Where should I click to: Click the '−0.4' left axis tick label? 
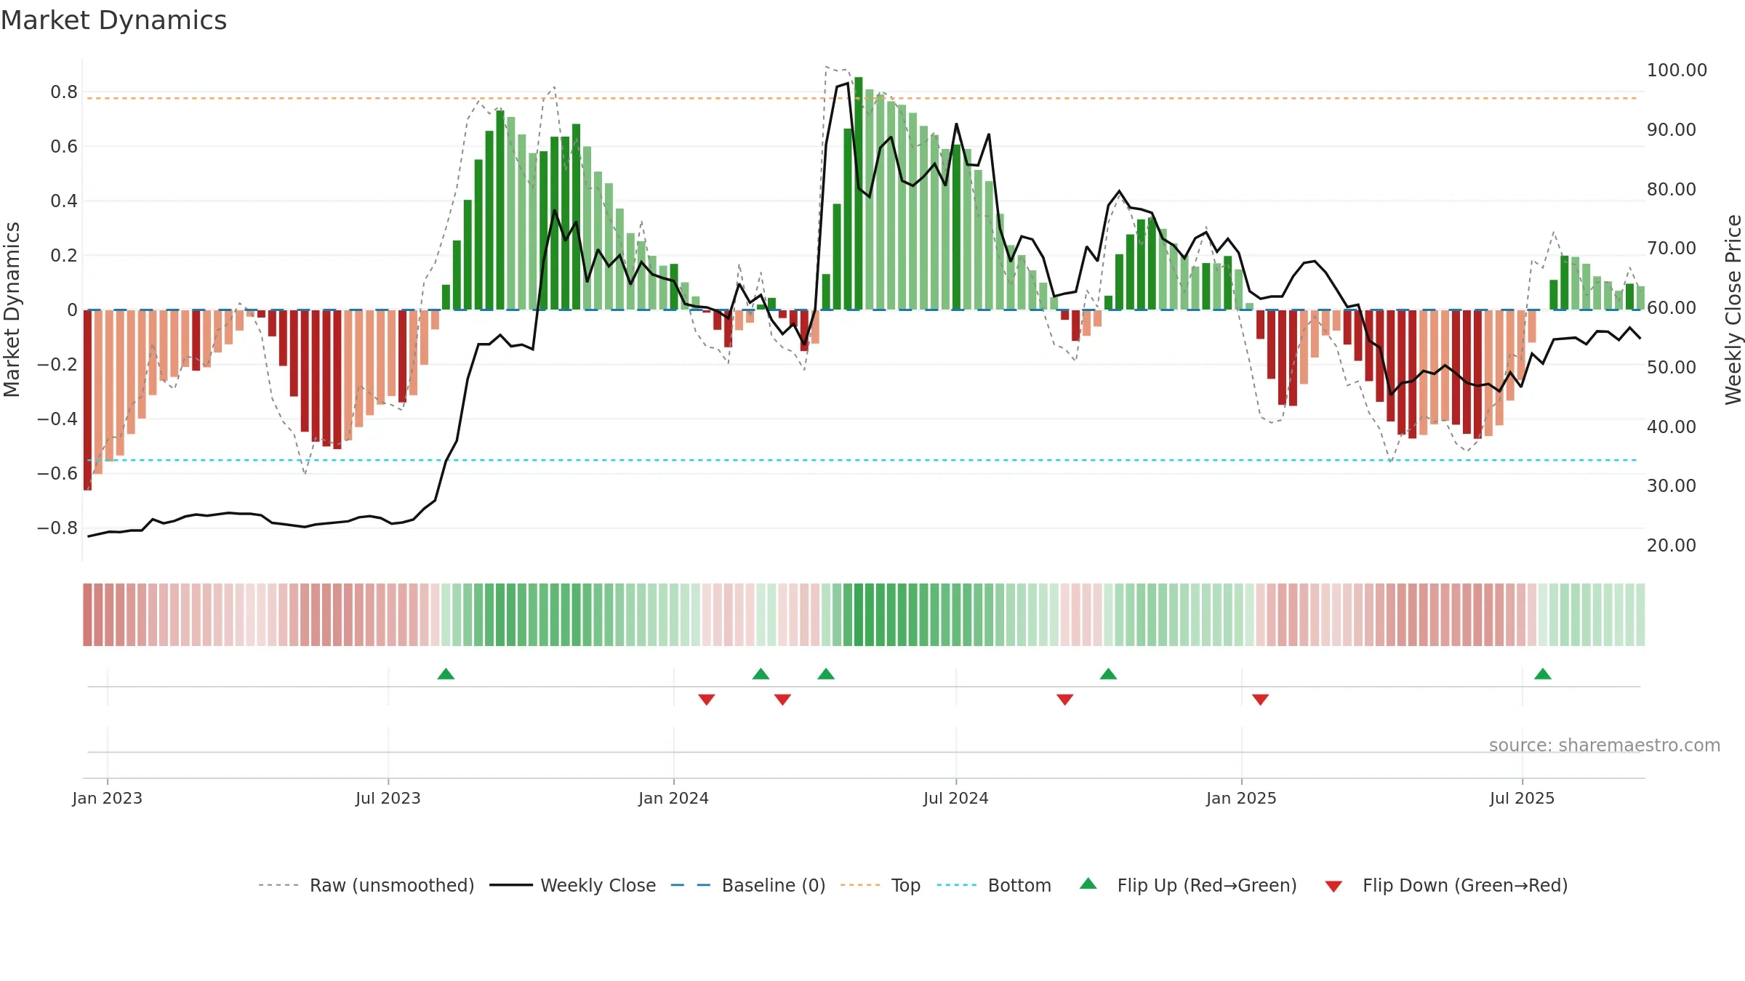(57, 419)
